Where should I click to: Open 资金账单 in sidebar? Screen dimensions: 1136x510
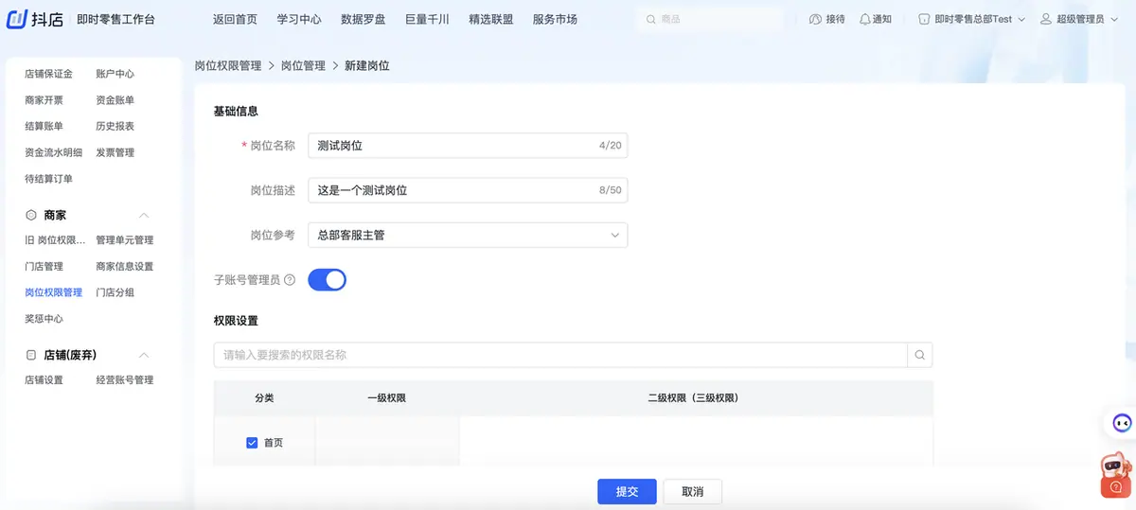[115, 100]
